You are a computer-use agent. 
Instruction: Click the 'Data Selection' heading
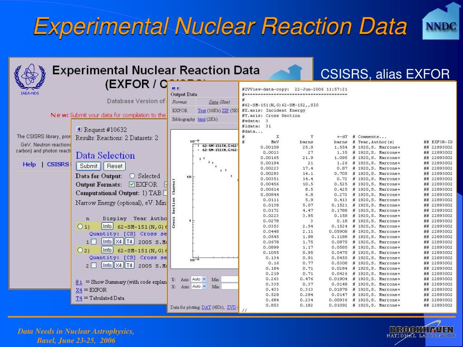coord(105,155)
